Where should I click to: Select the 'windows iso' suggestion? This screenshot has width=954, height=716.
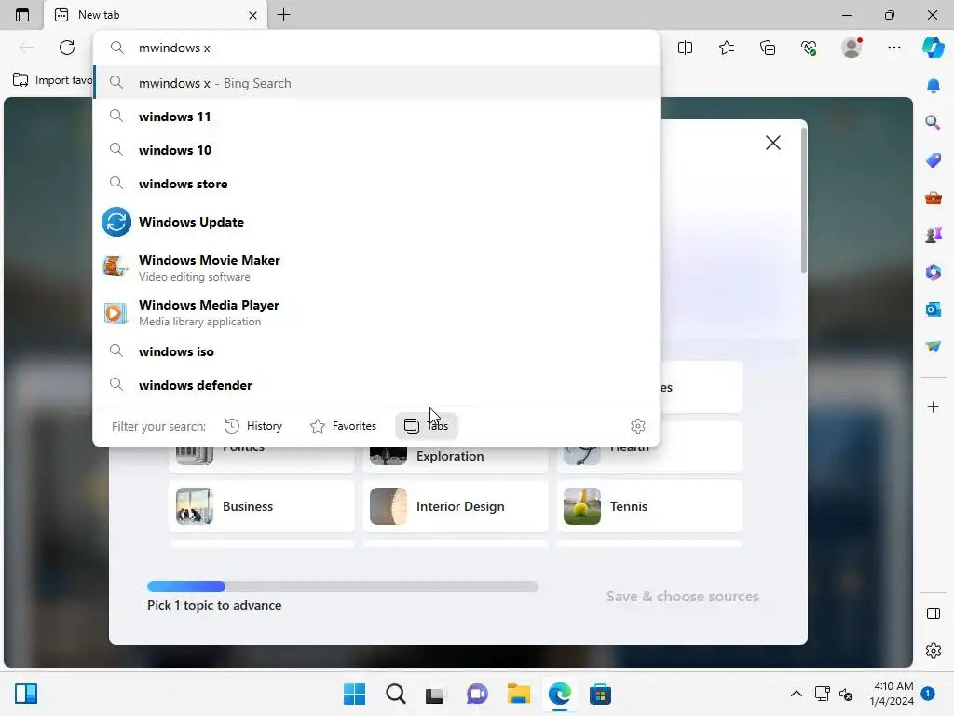click(376, 351)
